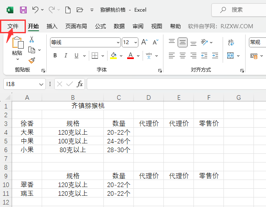Decrease font size with smaller A
The height and width of the screenshot is (207, 266).
click(156, 42)
